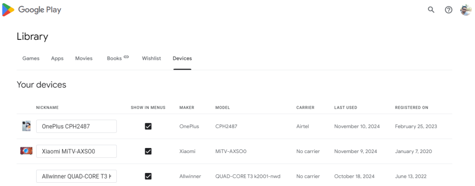
Task: Open the Wishlist tab
Action: pos(151,58)
